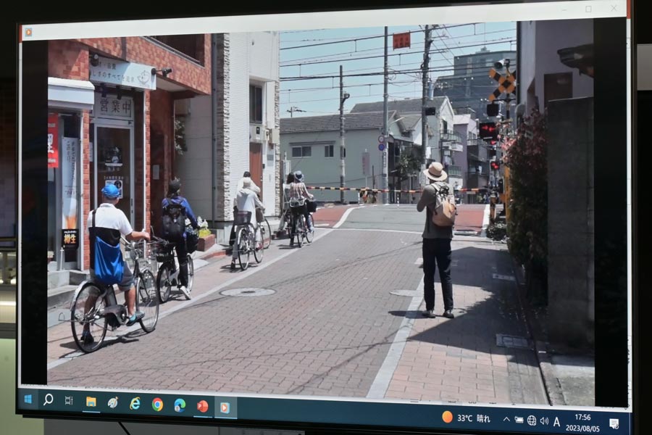Launch File Explorer from the taskbar
The height and width of the screenshot is (435, 652).
[91, 402]
